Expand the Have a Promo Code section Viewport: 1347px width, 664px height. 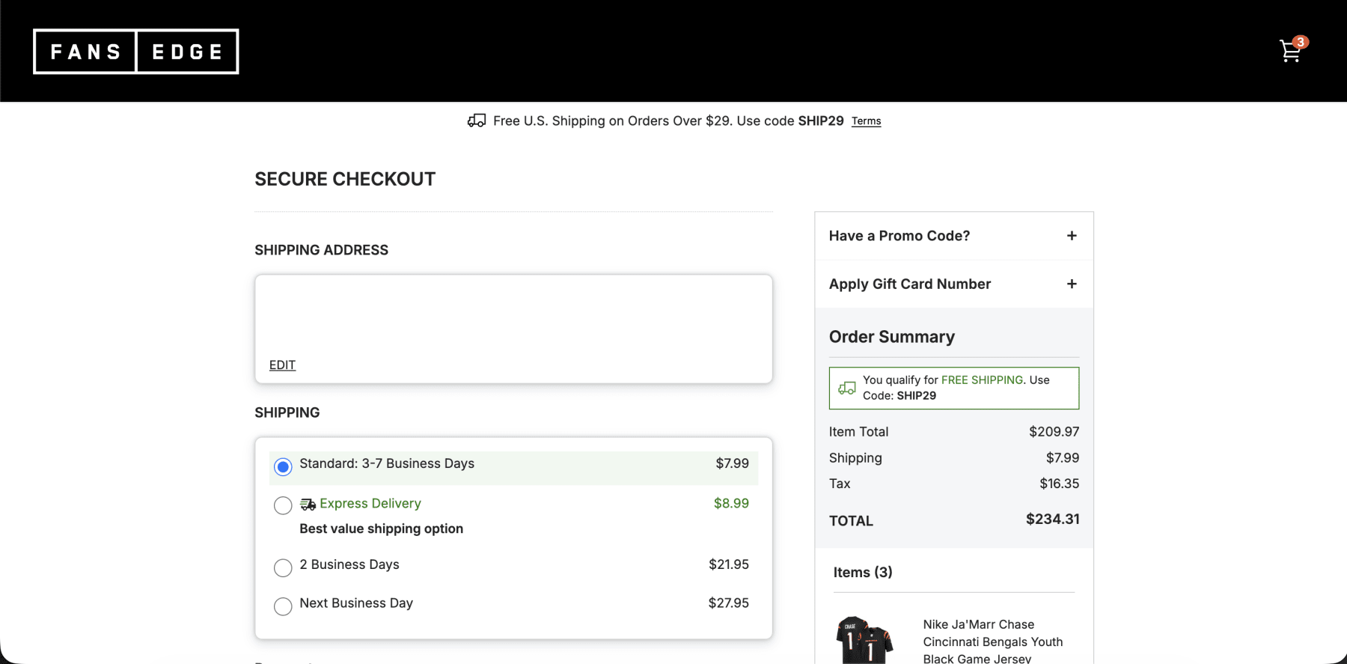point(899,236)
